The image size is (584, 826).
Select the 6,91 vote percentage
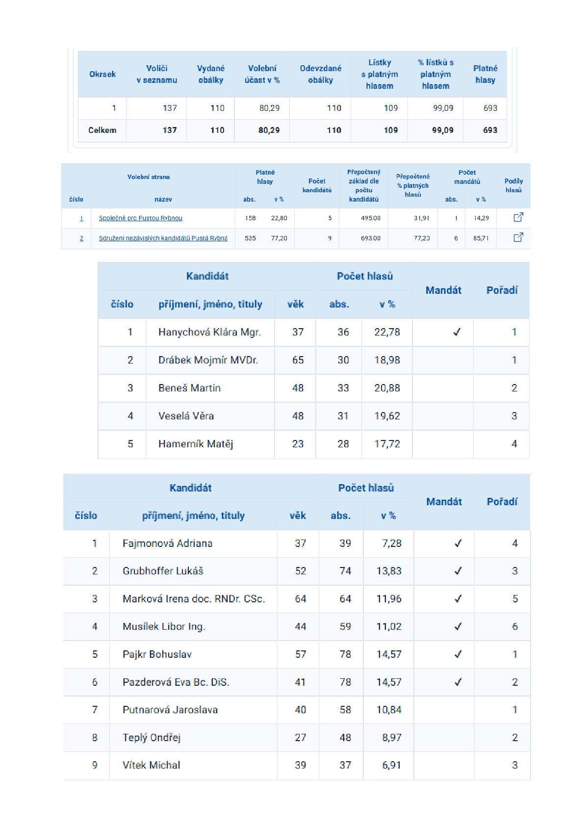392,765
